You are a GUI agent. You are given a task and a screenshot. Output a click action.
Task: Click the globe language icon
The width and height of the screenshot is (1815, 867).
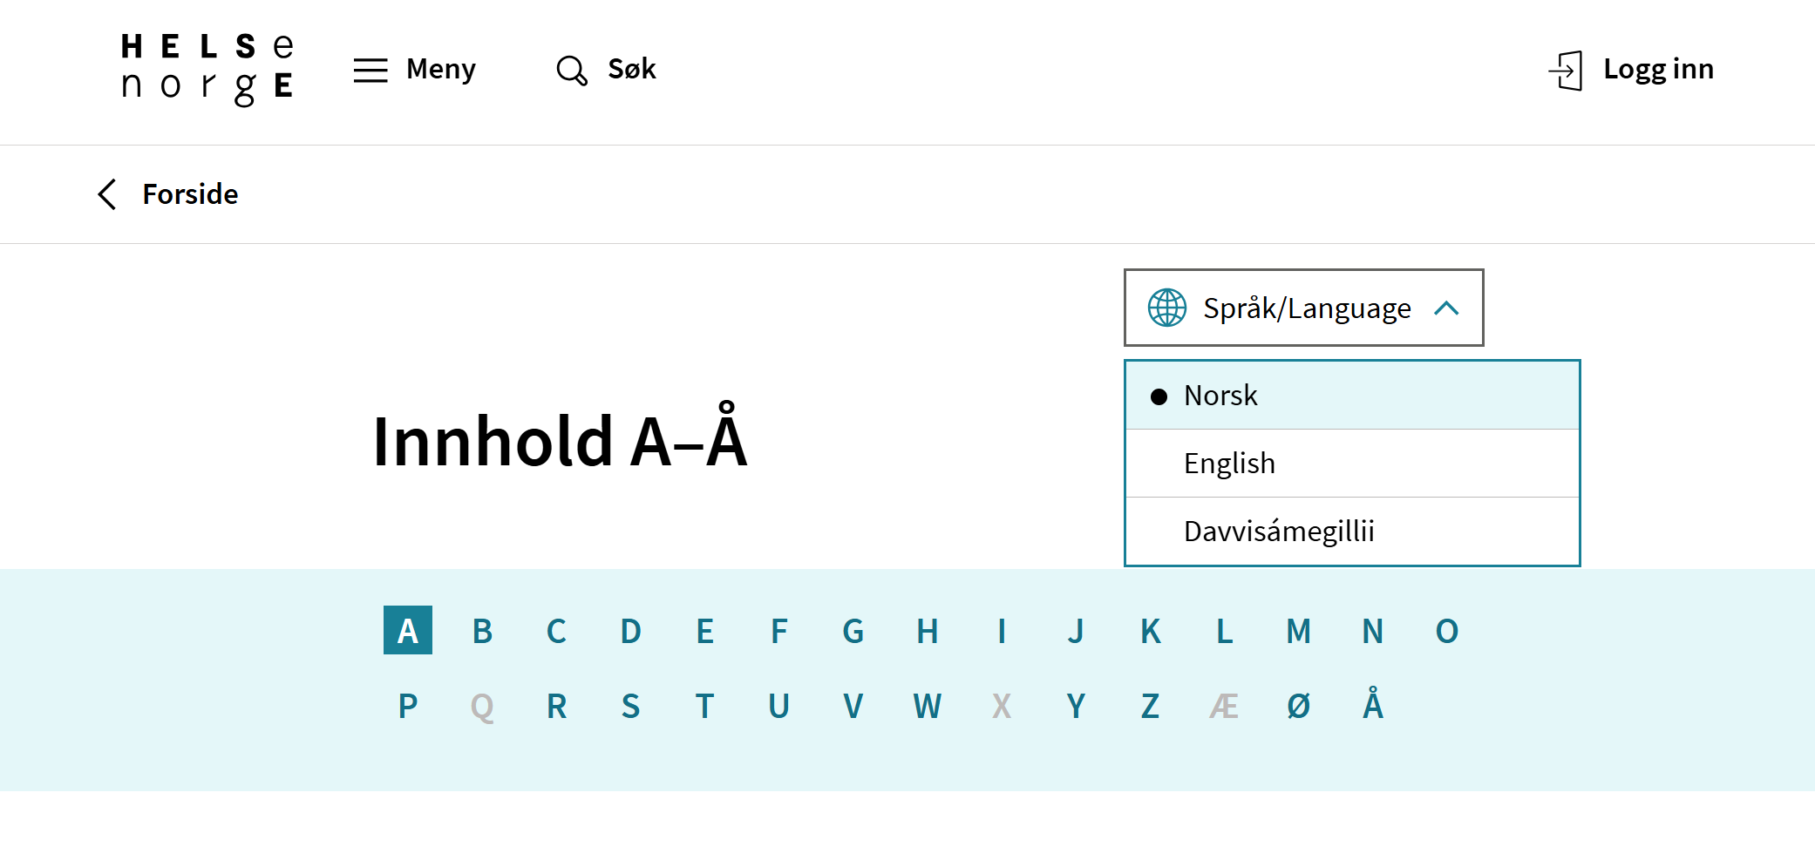(x=1167, y=308)
